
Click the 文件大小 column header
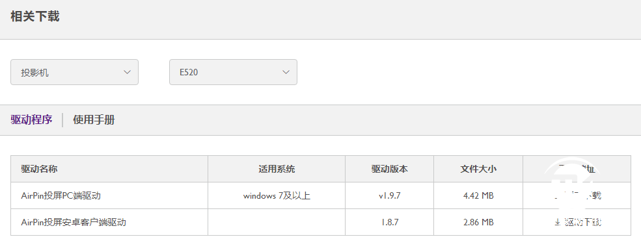coord(478,169)
